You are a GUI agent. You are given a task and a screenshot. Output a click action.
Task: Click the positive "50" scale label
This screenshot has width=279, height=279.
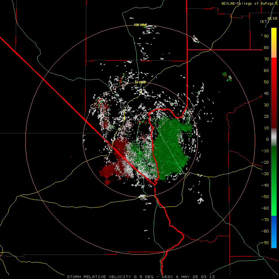coord(266,82)
